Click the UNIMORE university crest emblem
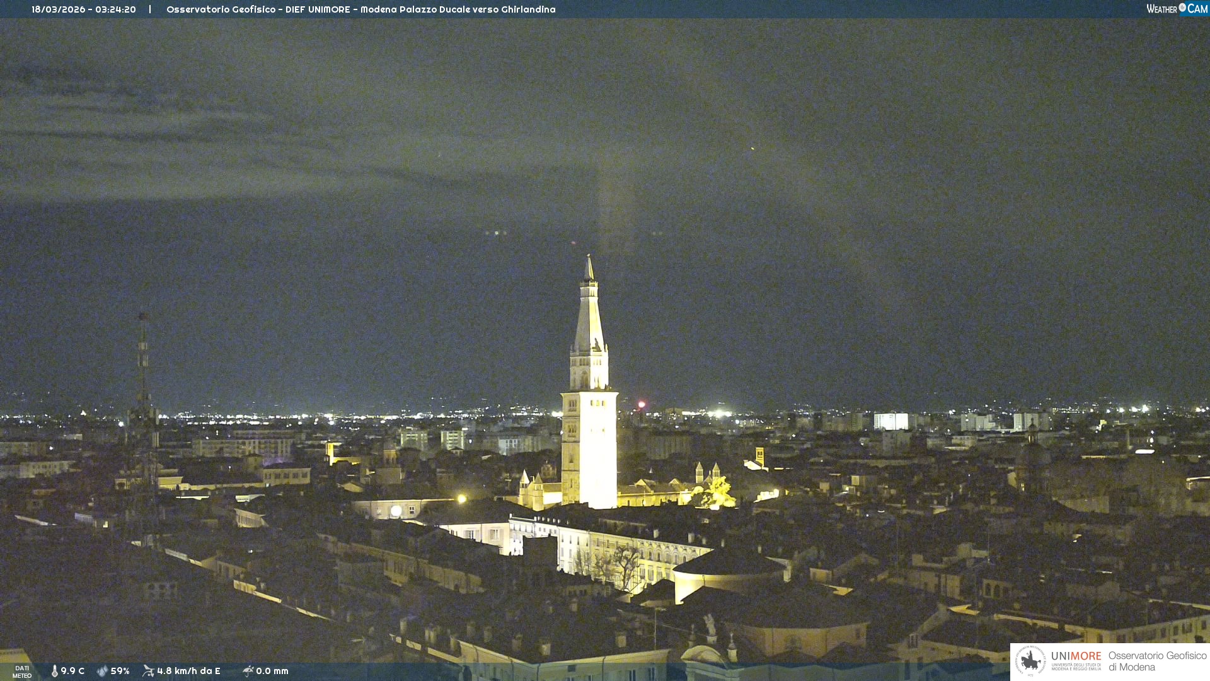 click(1030, 661)
